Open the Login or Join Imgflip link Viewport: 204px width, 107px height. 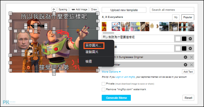coord(125,77)
